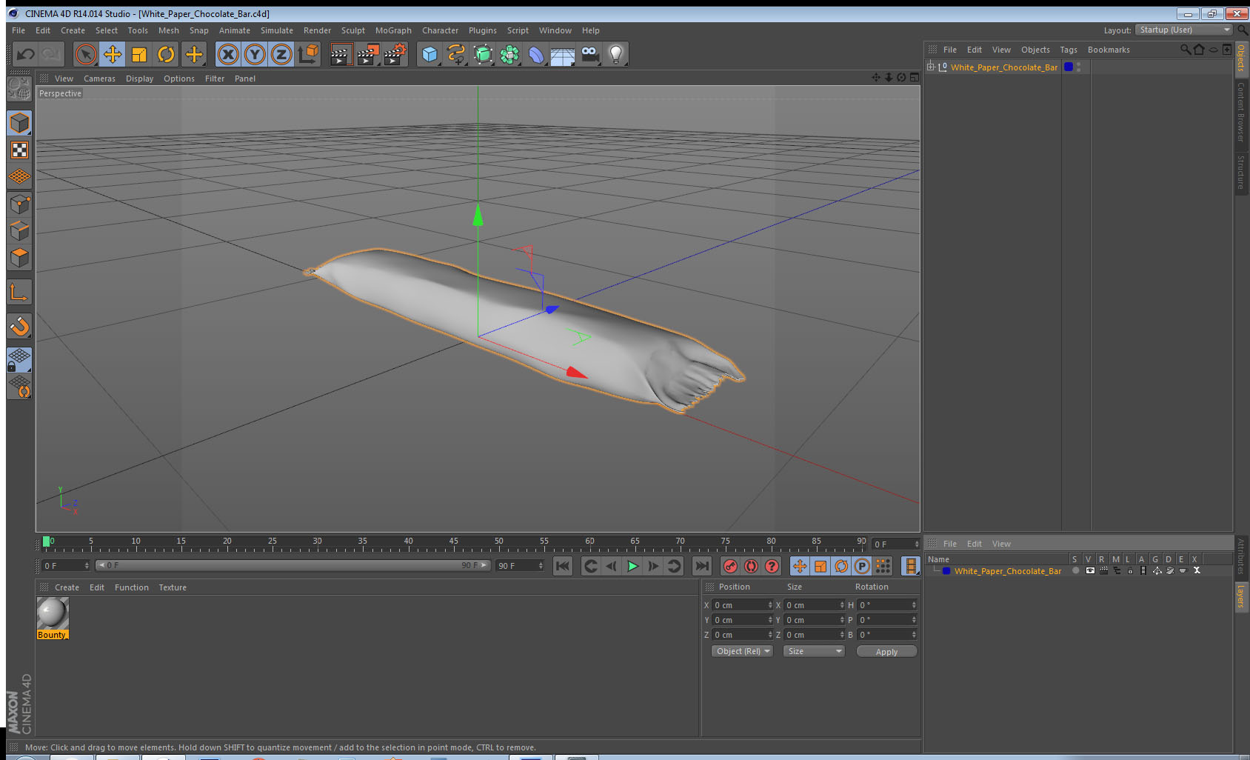Open the spline tools icon

(456, 54)
